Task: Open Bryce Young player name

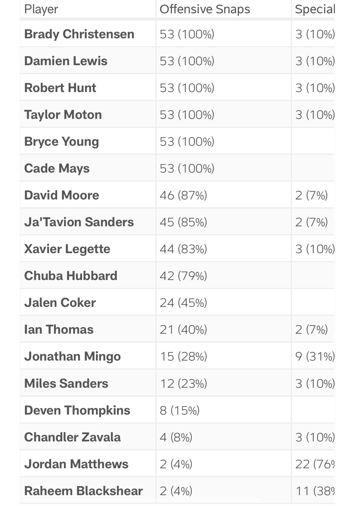Action: (x=61, y=141)
